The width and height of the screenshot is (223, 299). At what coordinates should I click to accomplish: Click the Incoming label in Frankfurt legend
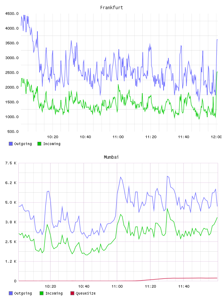point(52,144)
